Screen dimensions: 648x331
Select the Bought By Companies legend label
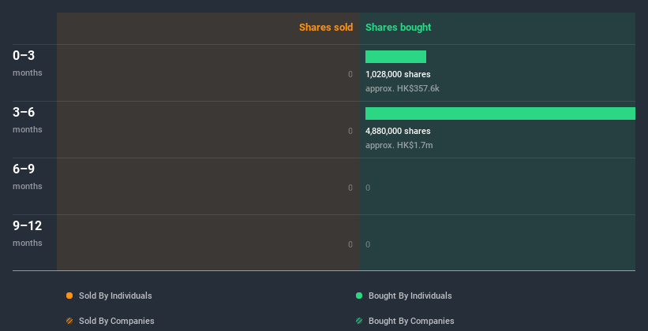pos(411,321)
